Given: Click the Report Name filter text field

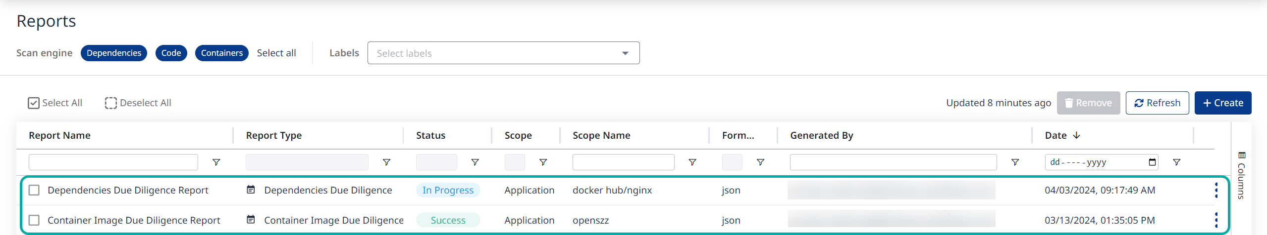Looking at the screenshot, I should [x=113, y=162].
